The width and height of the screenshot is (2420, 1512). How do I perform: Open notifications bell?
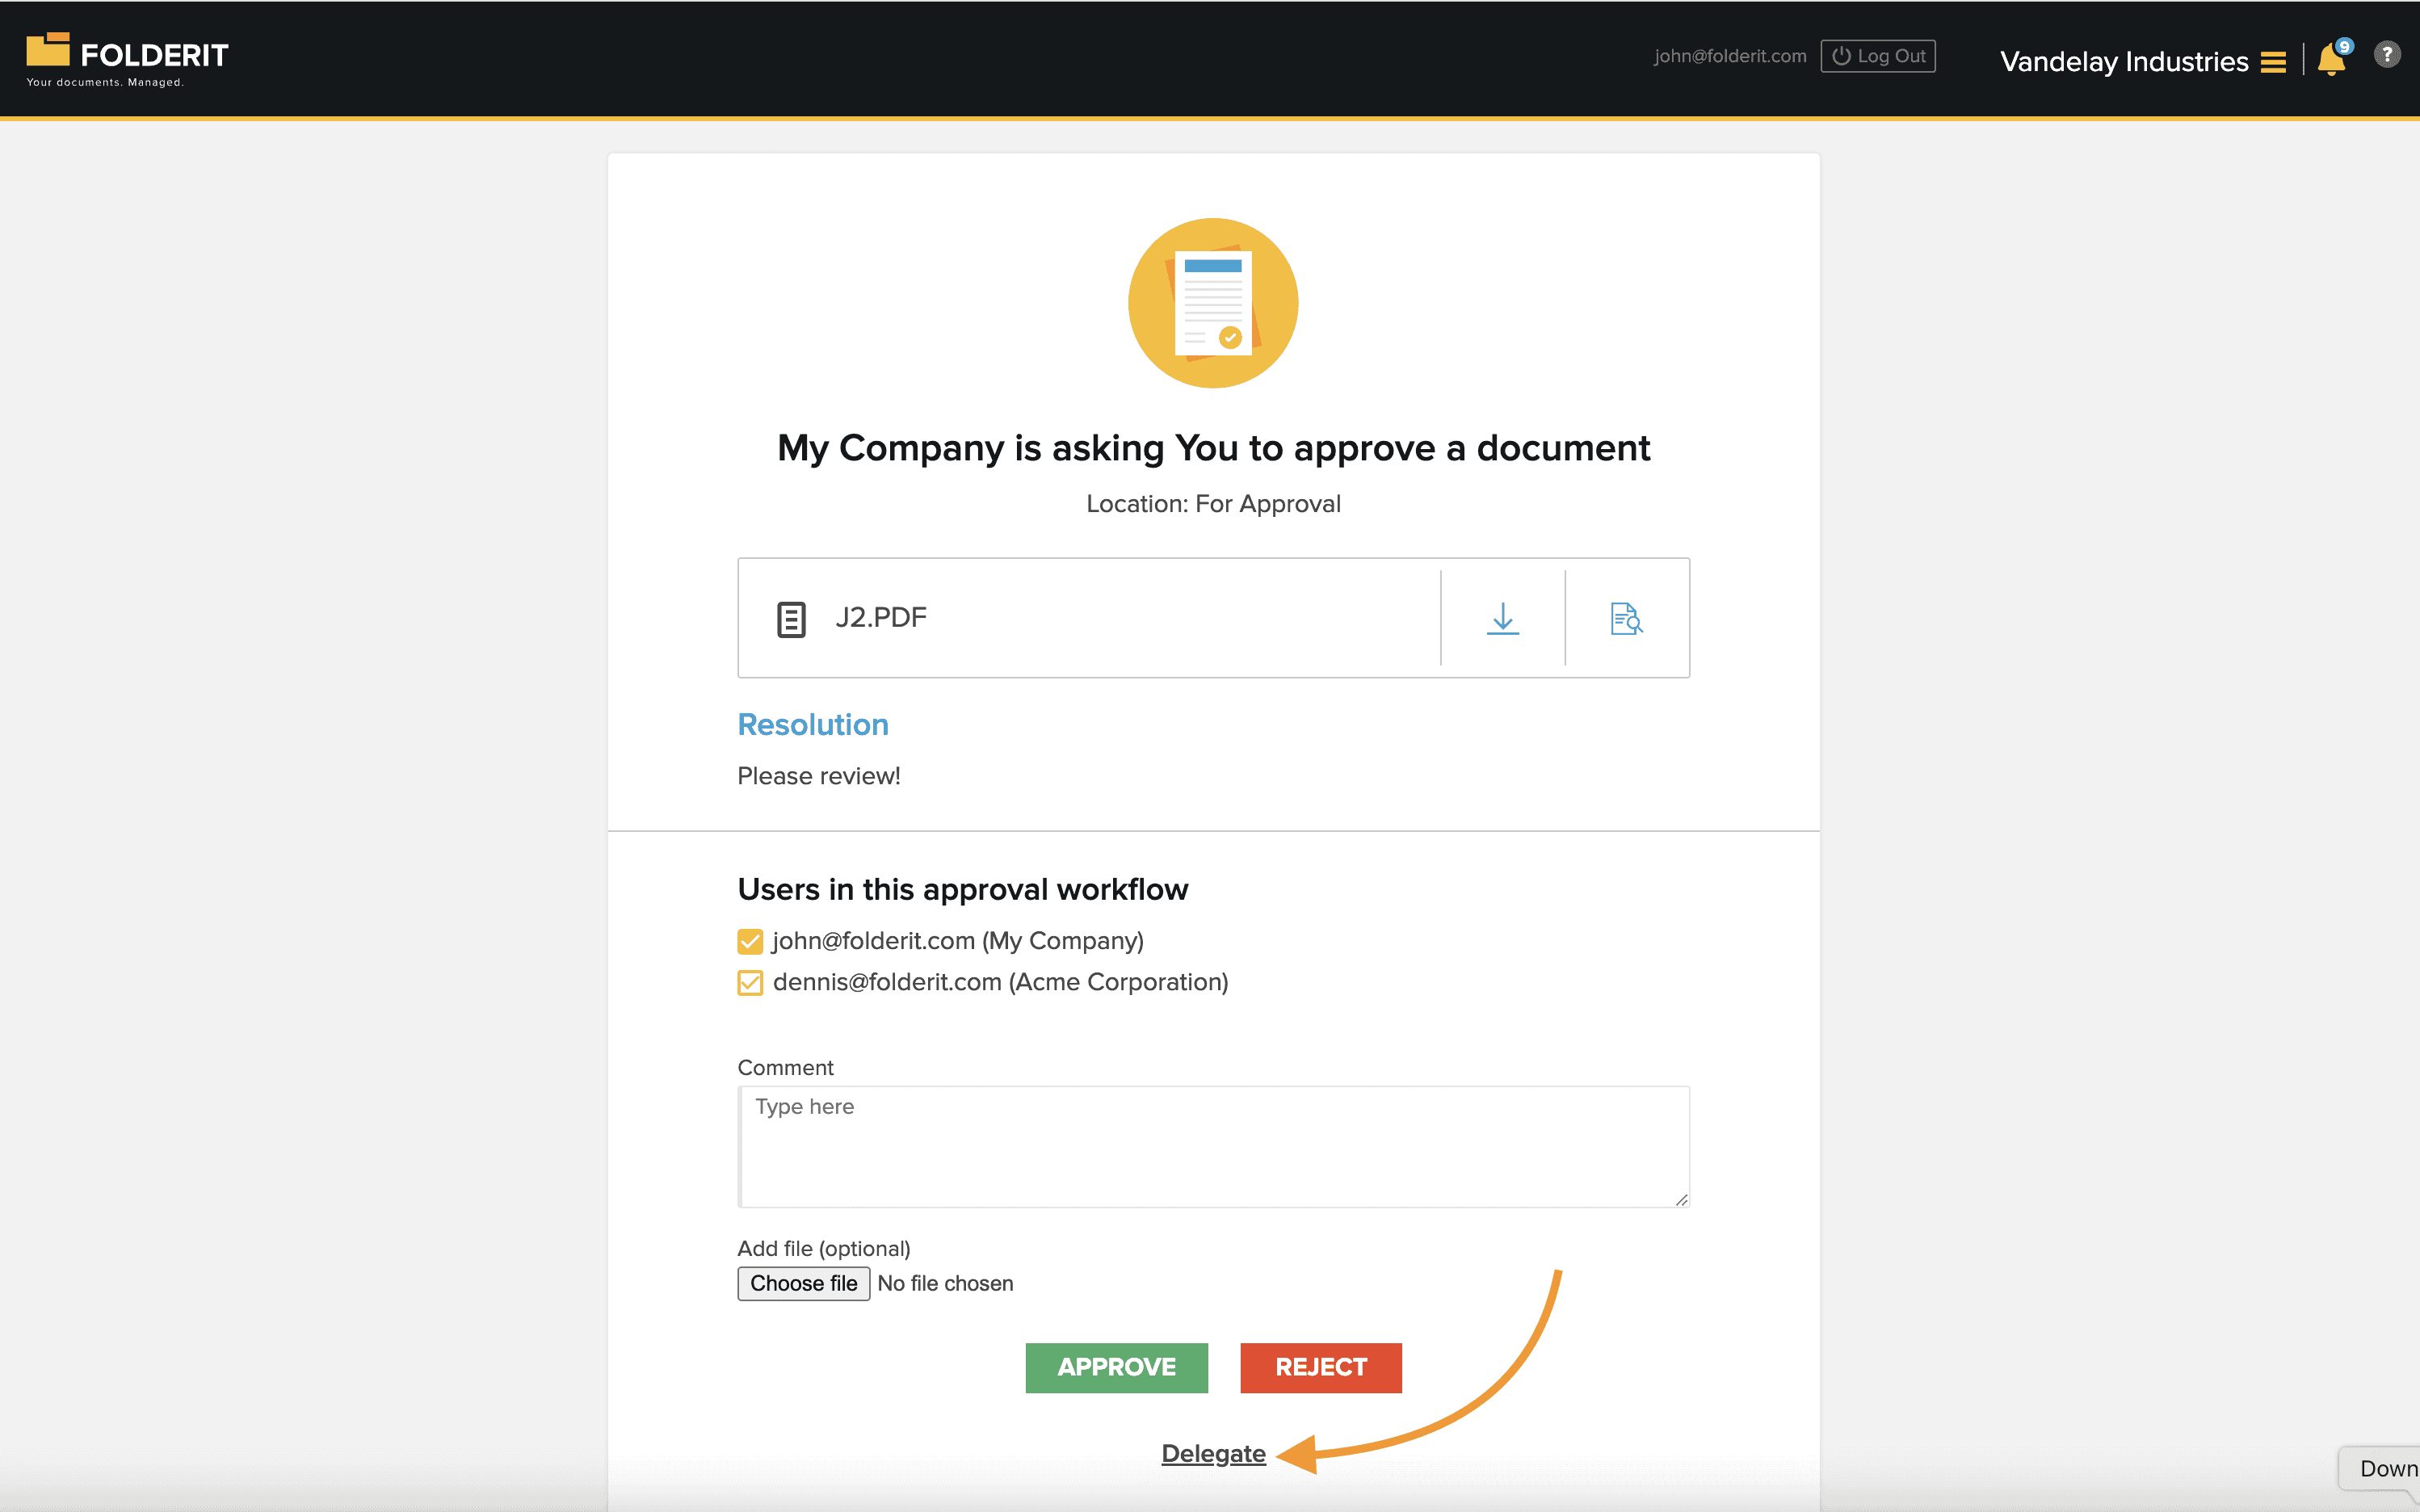tap(2332, 59)
